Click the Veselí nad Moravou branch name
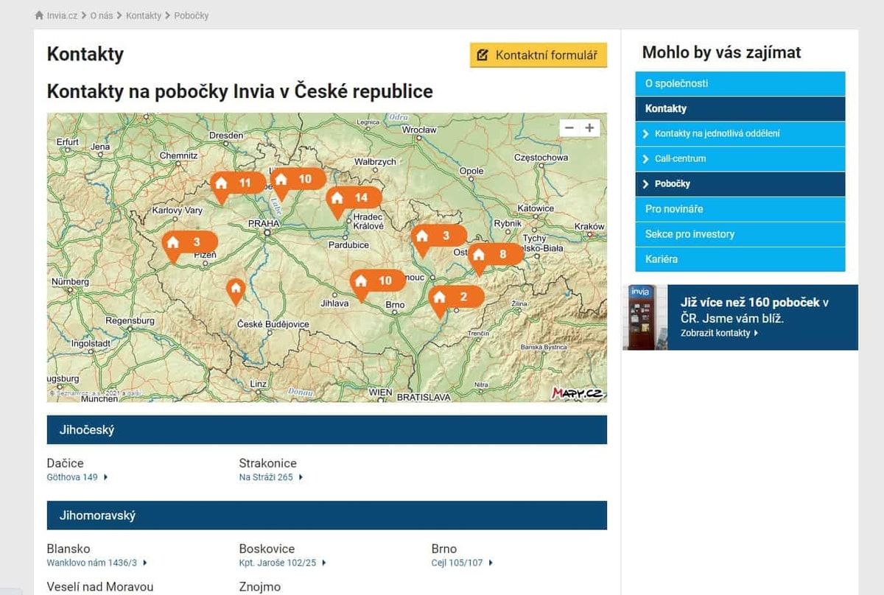 (100, 587)
